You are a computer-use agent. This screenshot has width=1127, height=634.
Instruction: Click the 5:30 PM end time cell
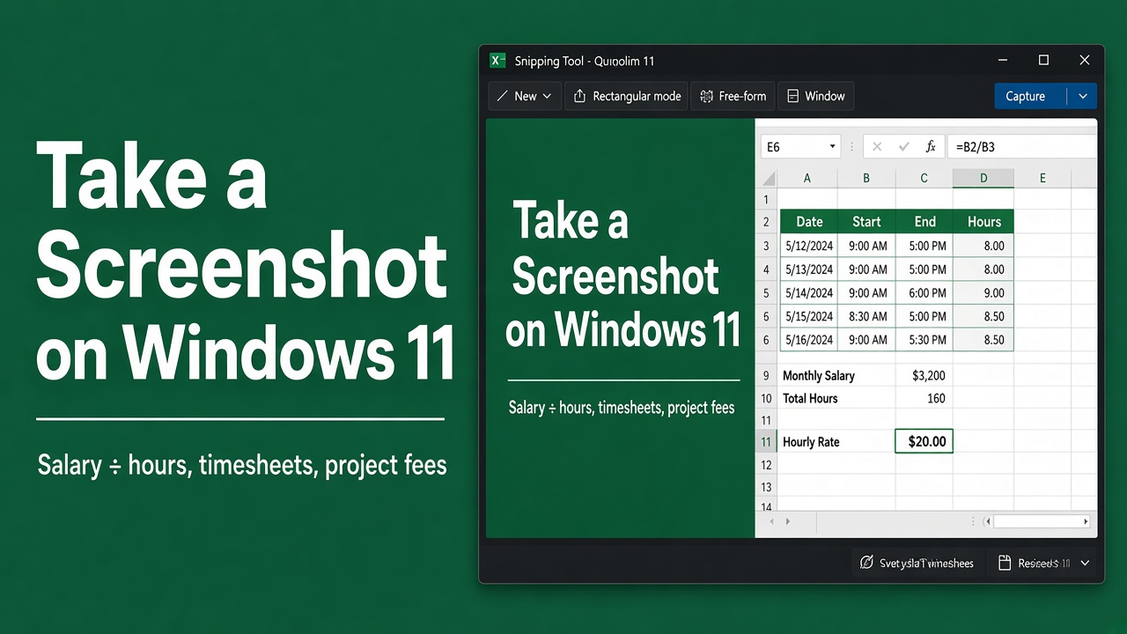pyautogui.click(x=924, y=340)
